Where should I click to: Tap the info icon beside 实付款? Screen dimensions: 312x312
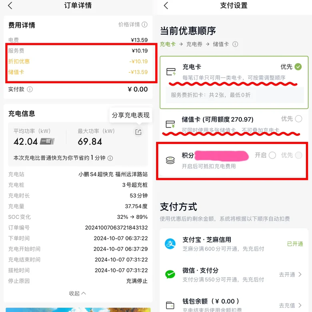pyautogui.click(x=30, y=89)
